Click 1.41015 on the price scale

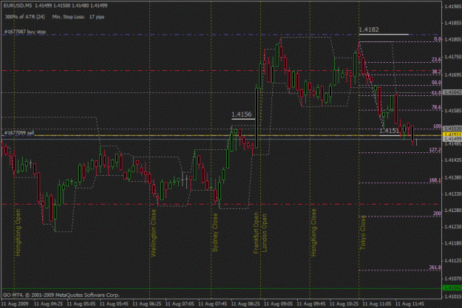[453, 296]
